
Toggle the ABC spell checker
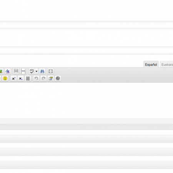32,71
